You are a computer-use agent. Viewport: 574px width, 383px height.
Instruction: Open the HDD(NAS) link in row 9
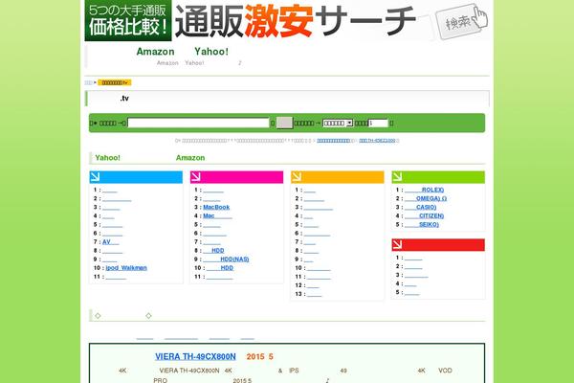[226, 259]
